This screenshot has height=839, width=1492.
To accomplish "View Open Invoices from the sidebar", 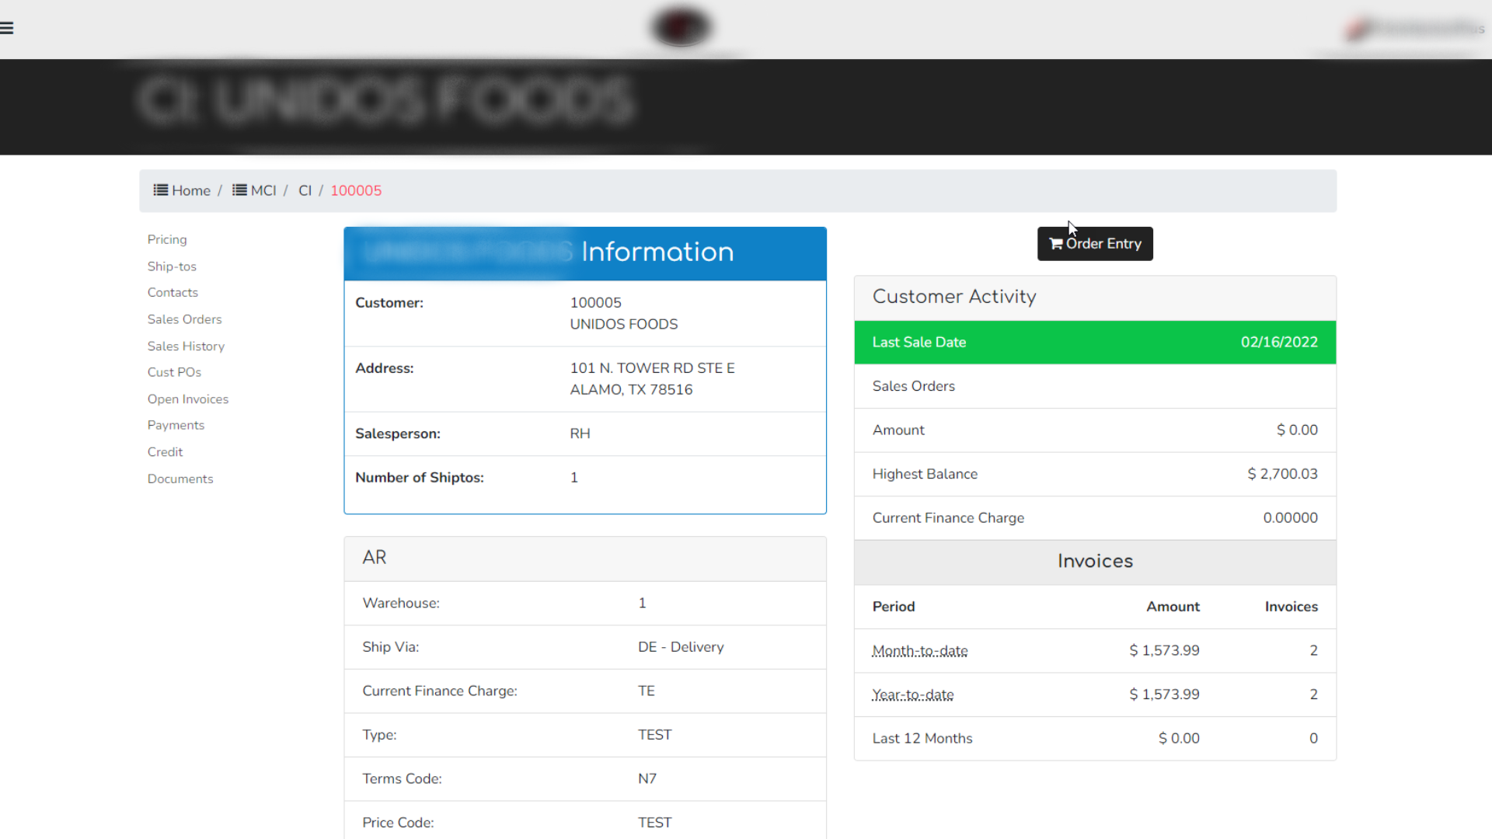I will click(187, 399).
